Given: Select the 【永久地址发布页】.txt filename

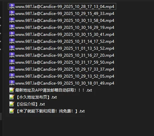Looking at the screenshot, I should pos(37,97).
